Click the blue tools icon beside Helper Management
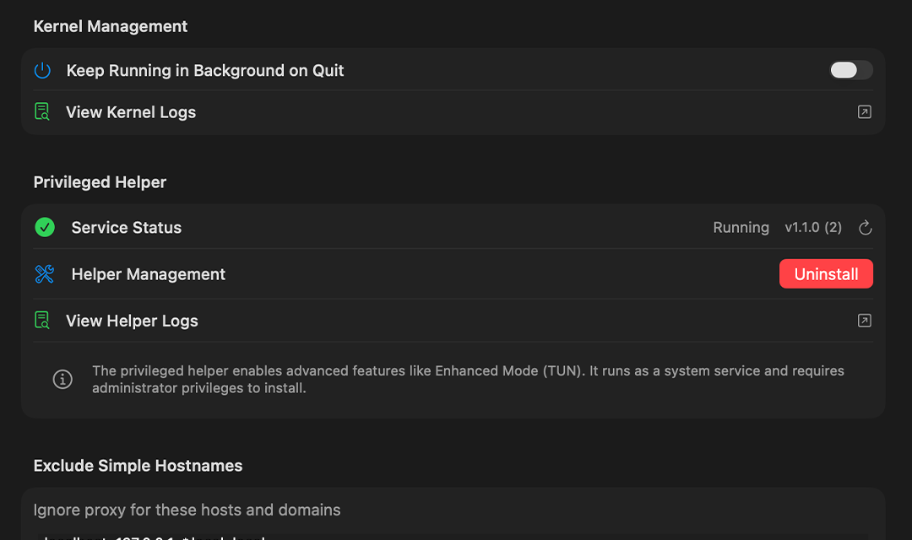The width and height of the screenshot is (912, 540). coord(43,273)
